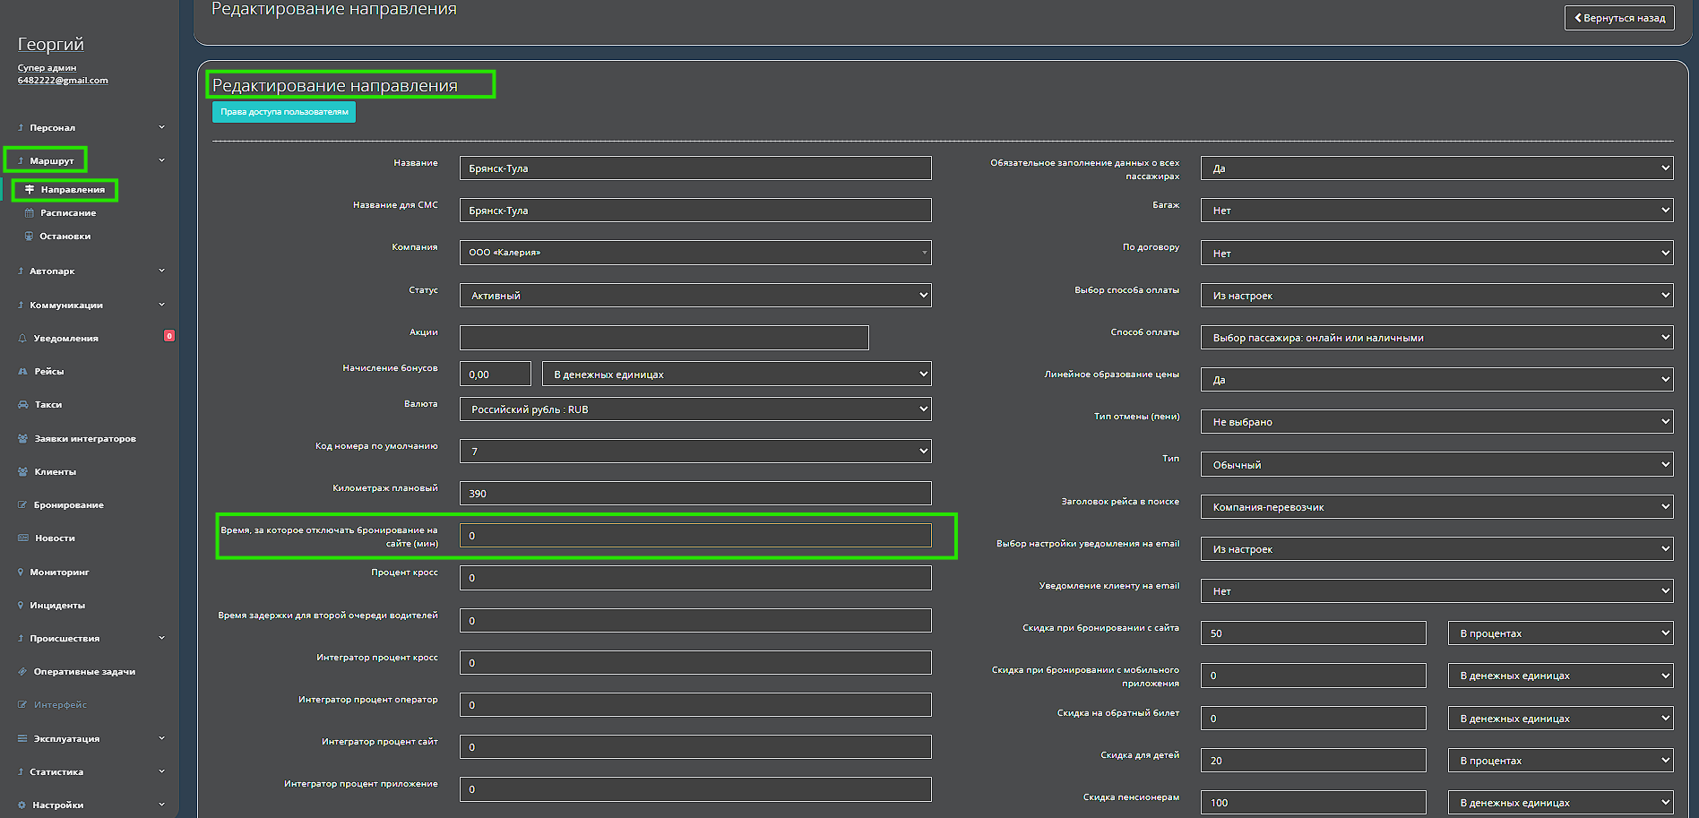Expand the Персонал sidebar menu
This screenshot has height=818, width=1699.
point(90,128)
